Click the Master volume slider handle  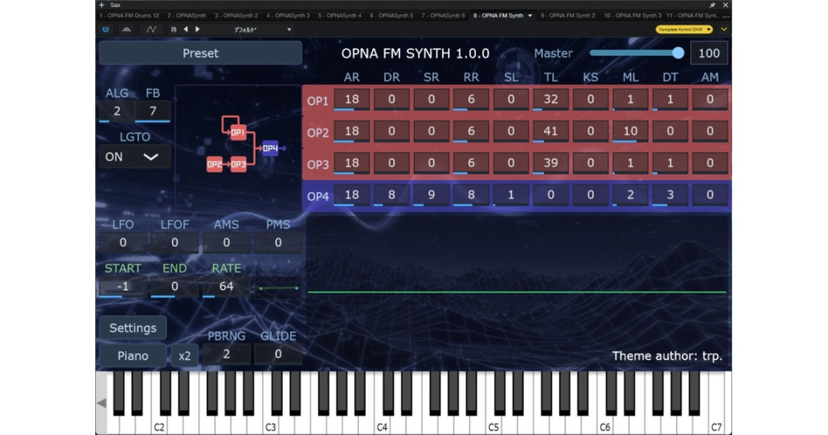(x=678, y=53)
